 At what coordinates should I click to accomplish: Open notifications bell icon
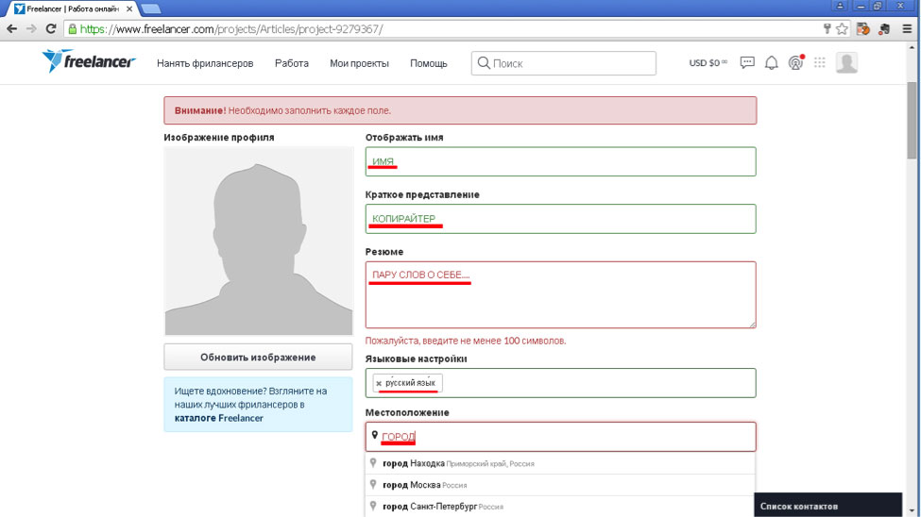tap(771, 63)
